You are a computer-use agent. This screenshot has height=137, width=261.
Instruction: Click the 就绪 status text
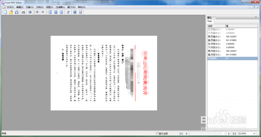pos(4,133)
